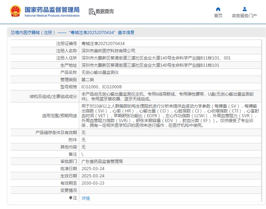Go to 首页 link
266x209 pixels.
[218, 16]
